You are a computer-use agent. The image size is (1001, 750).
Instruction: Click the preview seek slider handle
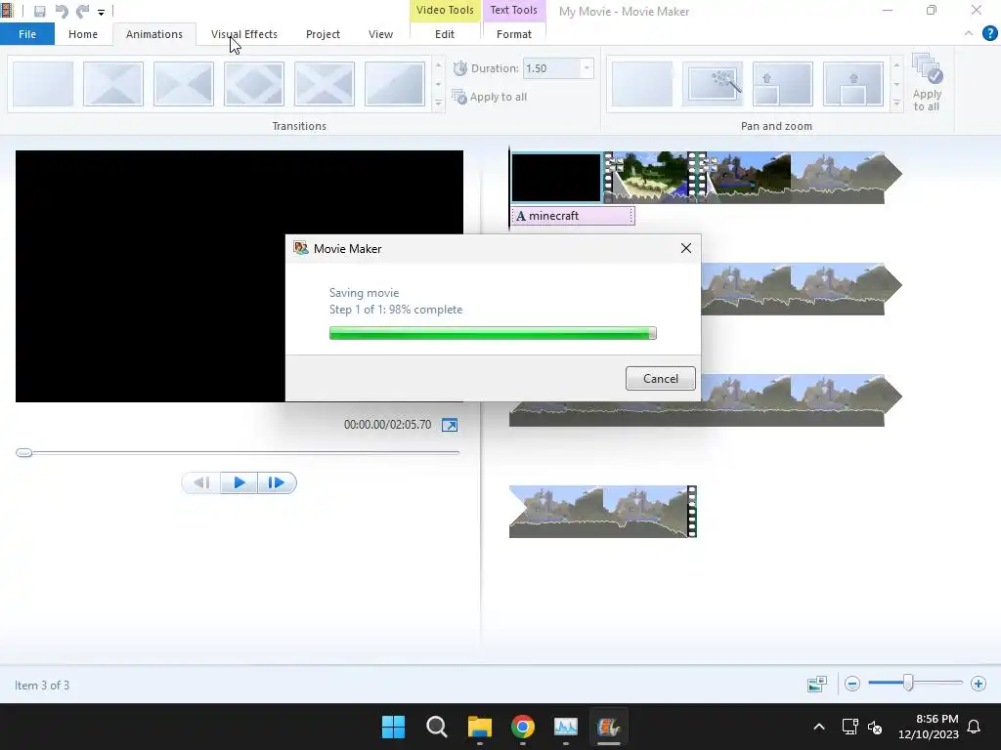coord(23,453)
